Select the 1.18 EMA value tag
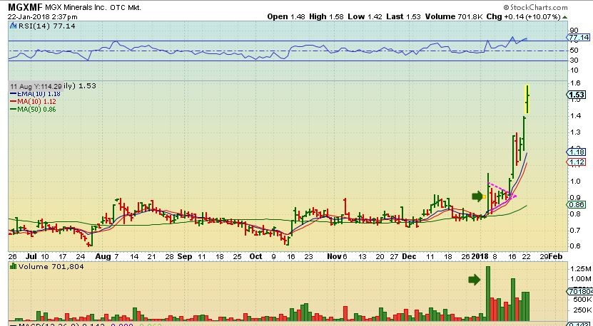The height and width of the screenshot is (326, 593). [x=576, y=151]
